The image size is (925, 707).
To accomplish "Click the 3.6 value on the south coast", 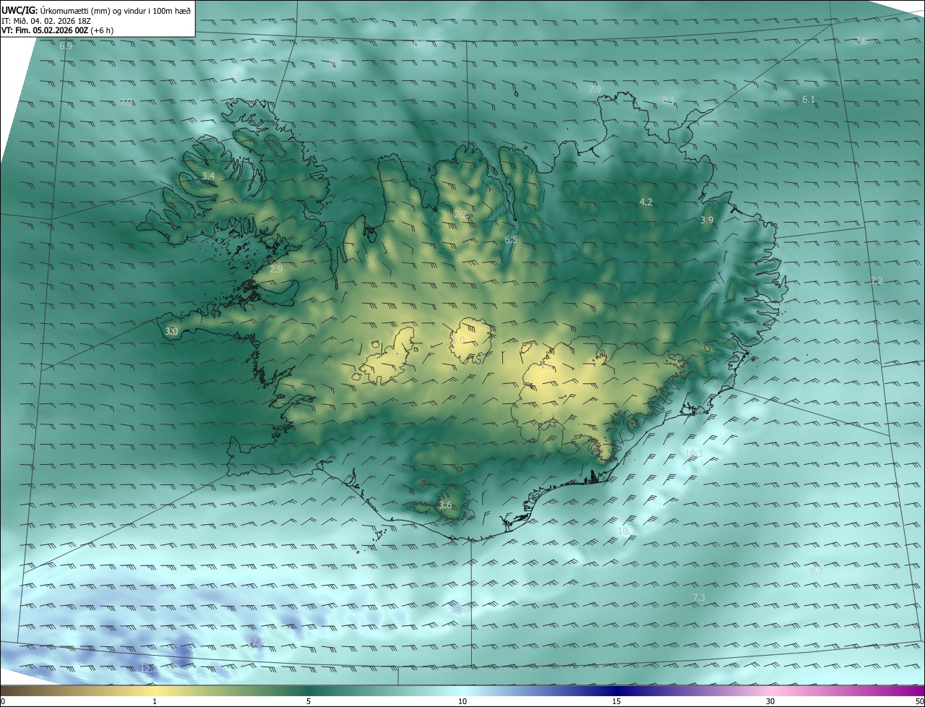I will pos(445,505).
